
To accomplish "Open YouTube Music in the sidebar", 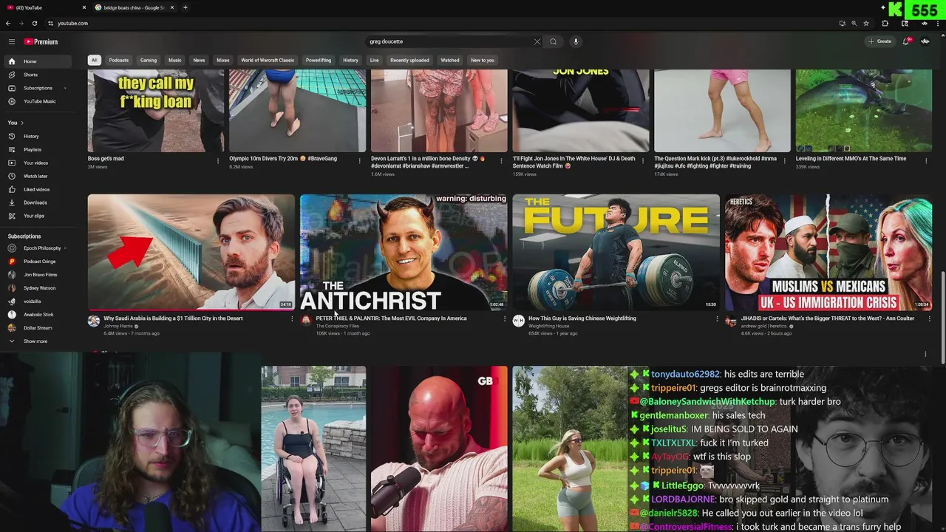I will (37, 101).
